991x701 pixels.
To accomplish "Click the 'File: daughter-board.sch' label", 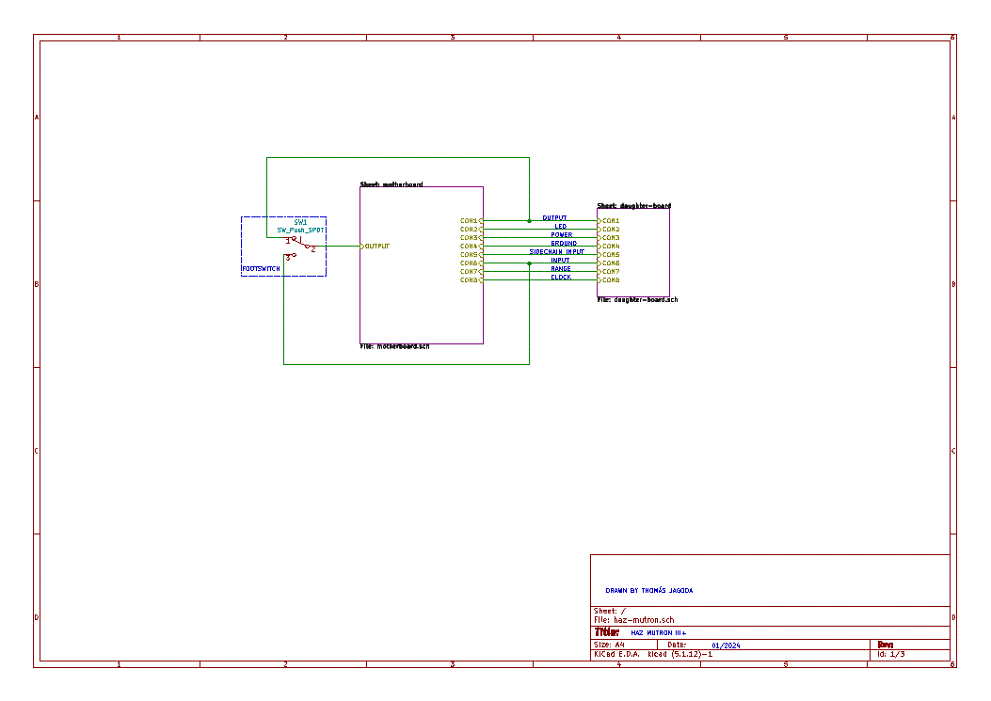I will click(637, 299).
